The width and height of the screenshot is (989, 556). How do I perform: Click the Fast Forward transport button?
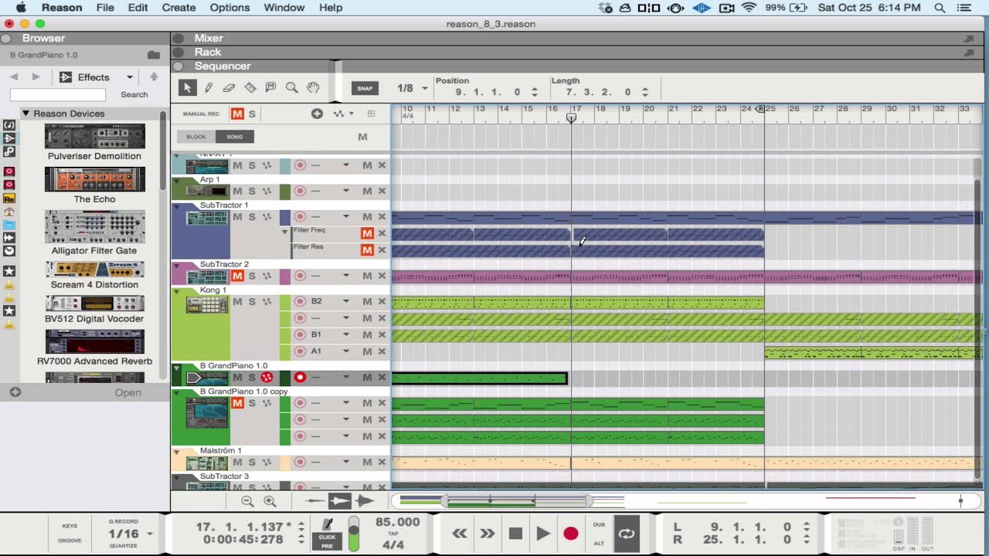point(487,534)
